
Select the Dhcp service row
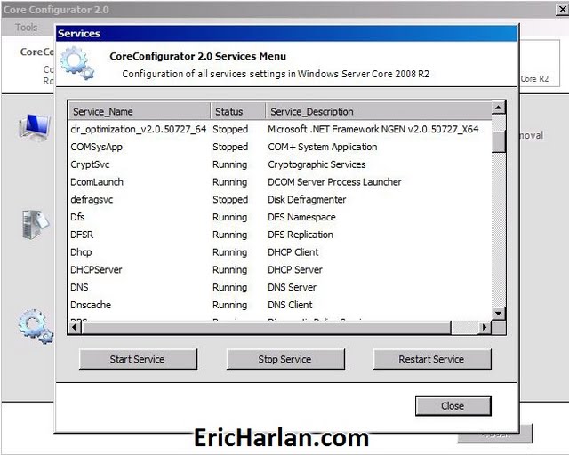point(280,252)
